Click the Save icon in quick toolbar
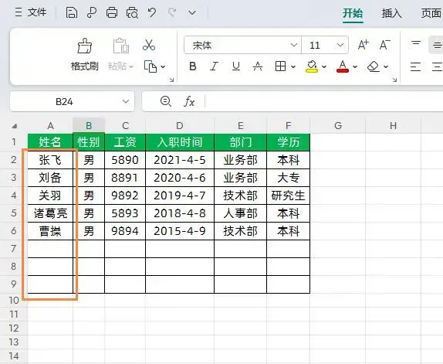 click(72, 12)
